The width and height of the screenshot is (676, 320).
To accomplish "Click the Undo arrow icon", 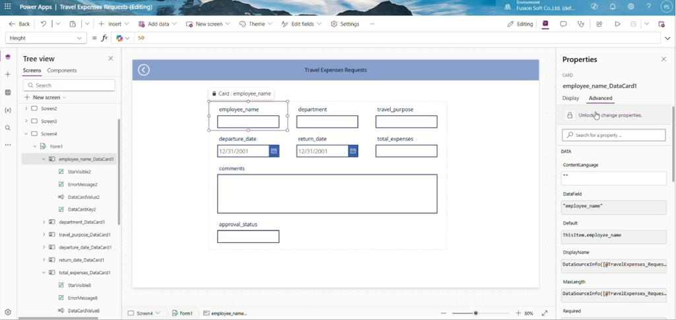I will (x=44, y=24).
